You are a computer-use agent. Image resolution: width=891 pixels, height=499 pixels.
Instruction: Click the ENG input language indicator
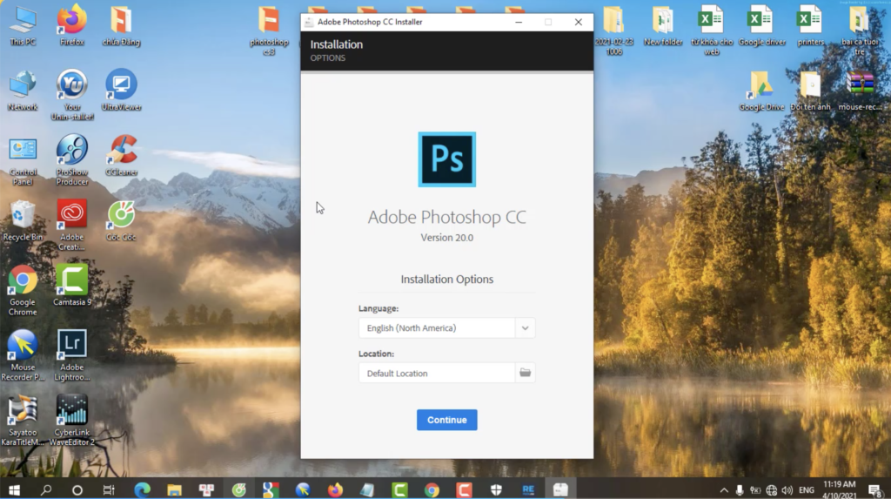806,490
